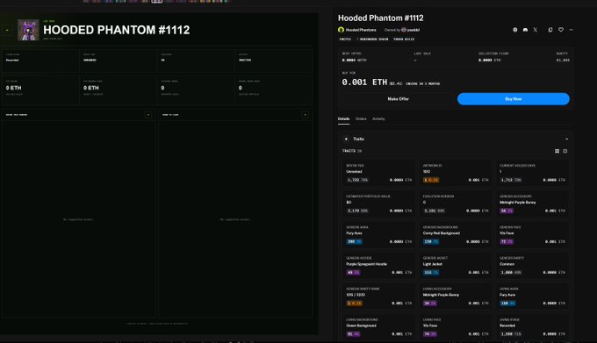Select the Living Aura Fury Aura trait

point(532,297)
